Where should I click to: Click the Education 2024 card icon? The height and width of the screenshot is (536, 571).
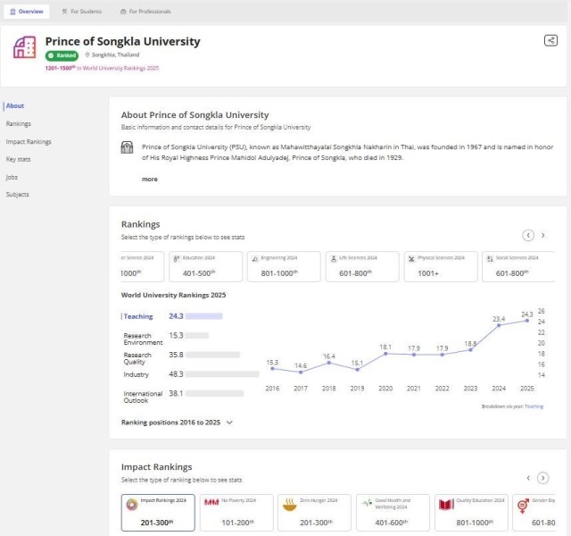(177, 258)
